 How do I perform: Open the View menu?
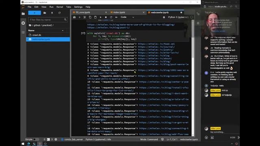(x=44, y=7)
